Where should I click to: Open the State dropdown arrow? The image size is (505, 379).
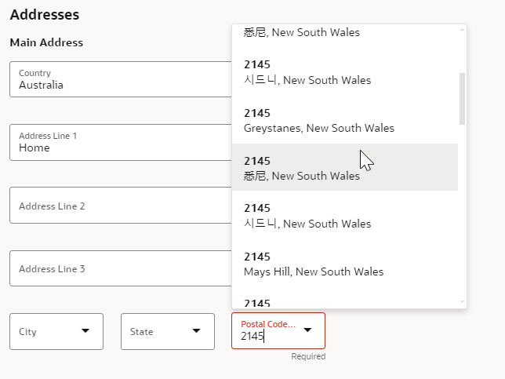[x=197, y=330]
